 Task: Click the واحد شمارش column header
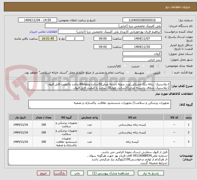tap(90, 117)
